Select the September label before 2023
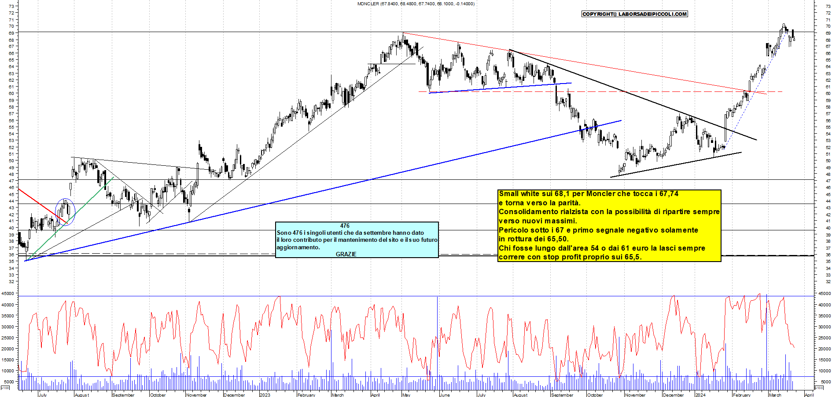 coord(123,395)
